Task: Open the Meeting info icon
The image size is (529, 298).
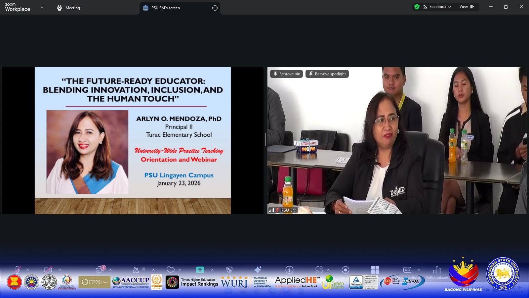Action: point(289,270)
